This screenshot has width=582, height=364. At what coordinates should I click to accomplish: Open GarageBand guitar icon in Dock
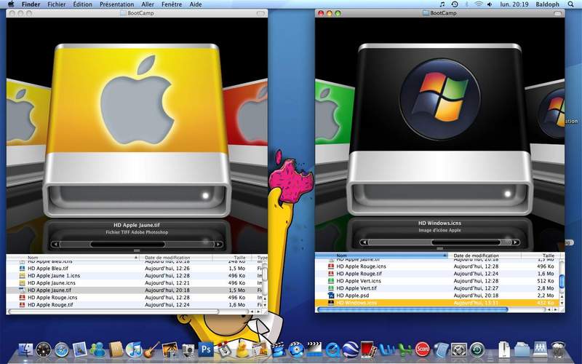(152, 350)
